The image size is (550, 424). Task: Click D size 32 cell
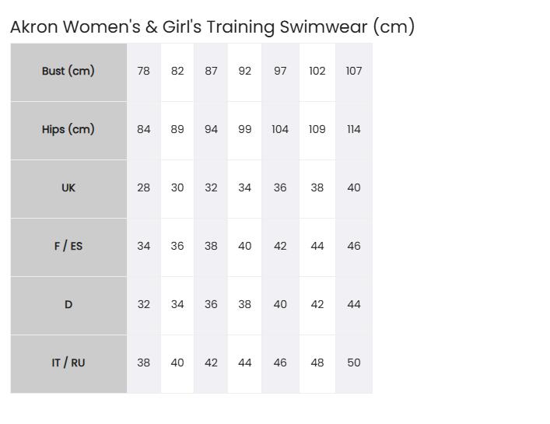pyautogui.click(x=144, y=306)
